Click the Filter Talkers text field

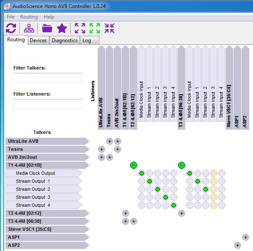48,78
